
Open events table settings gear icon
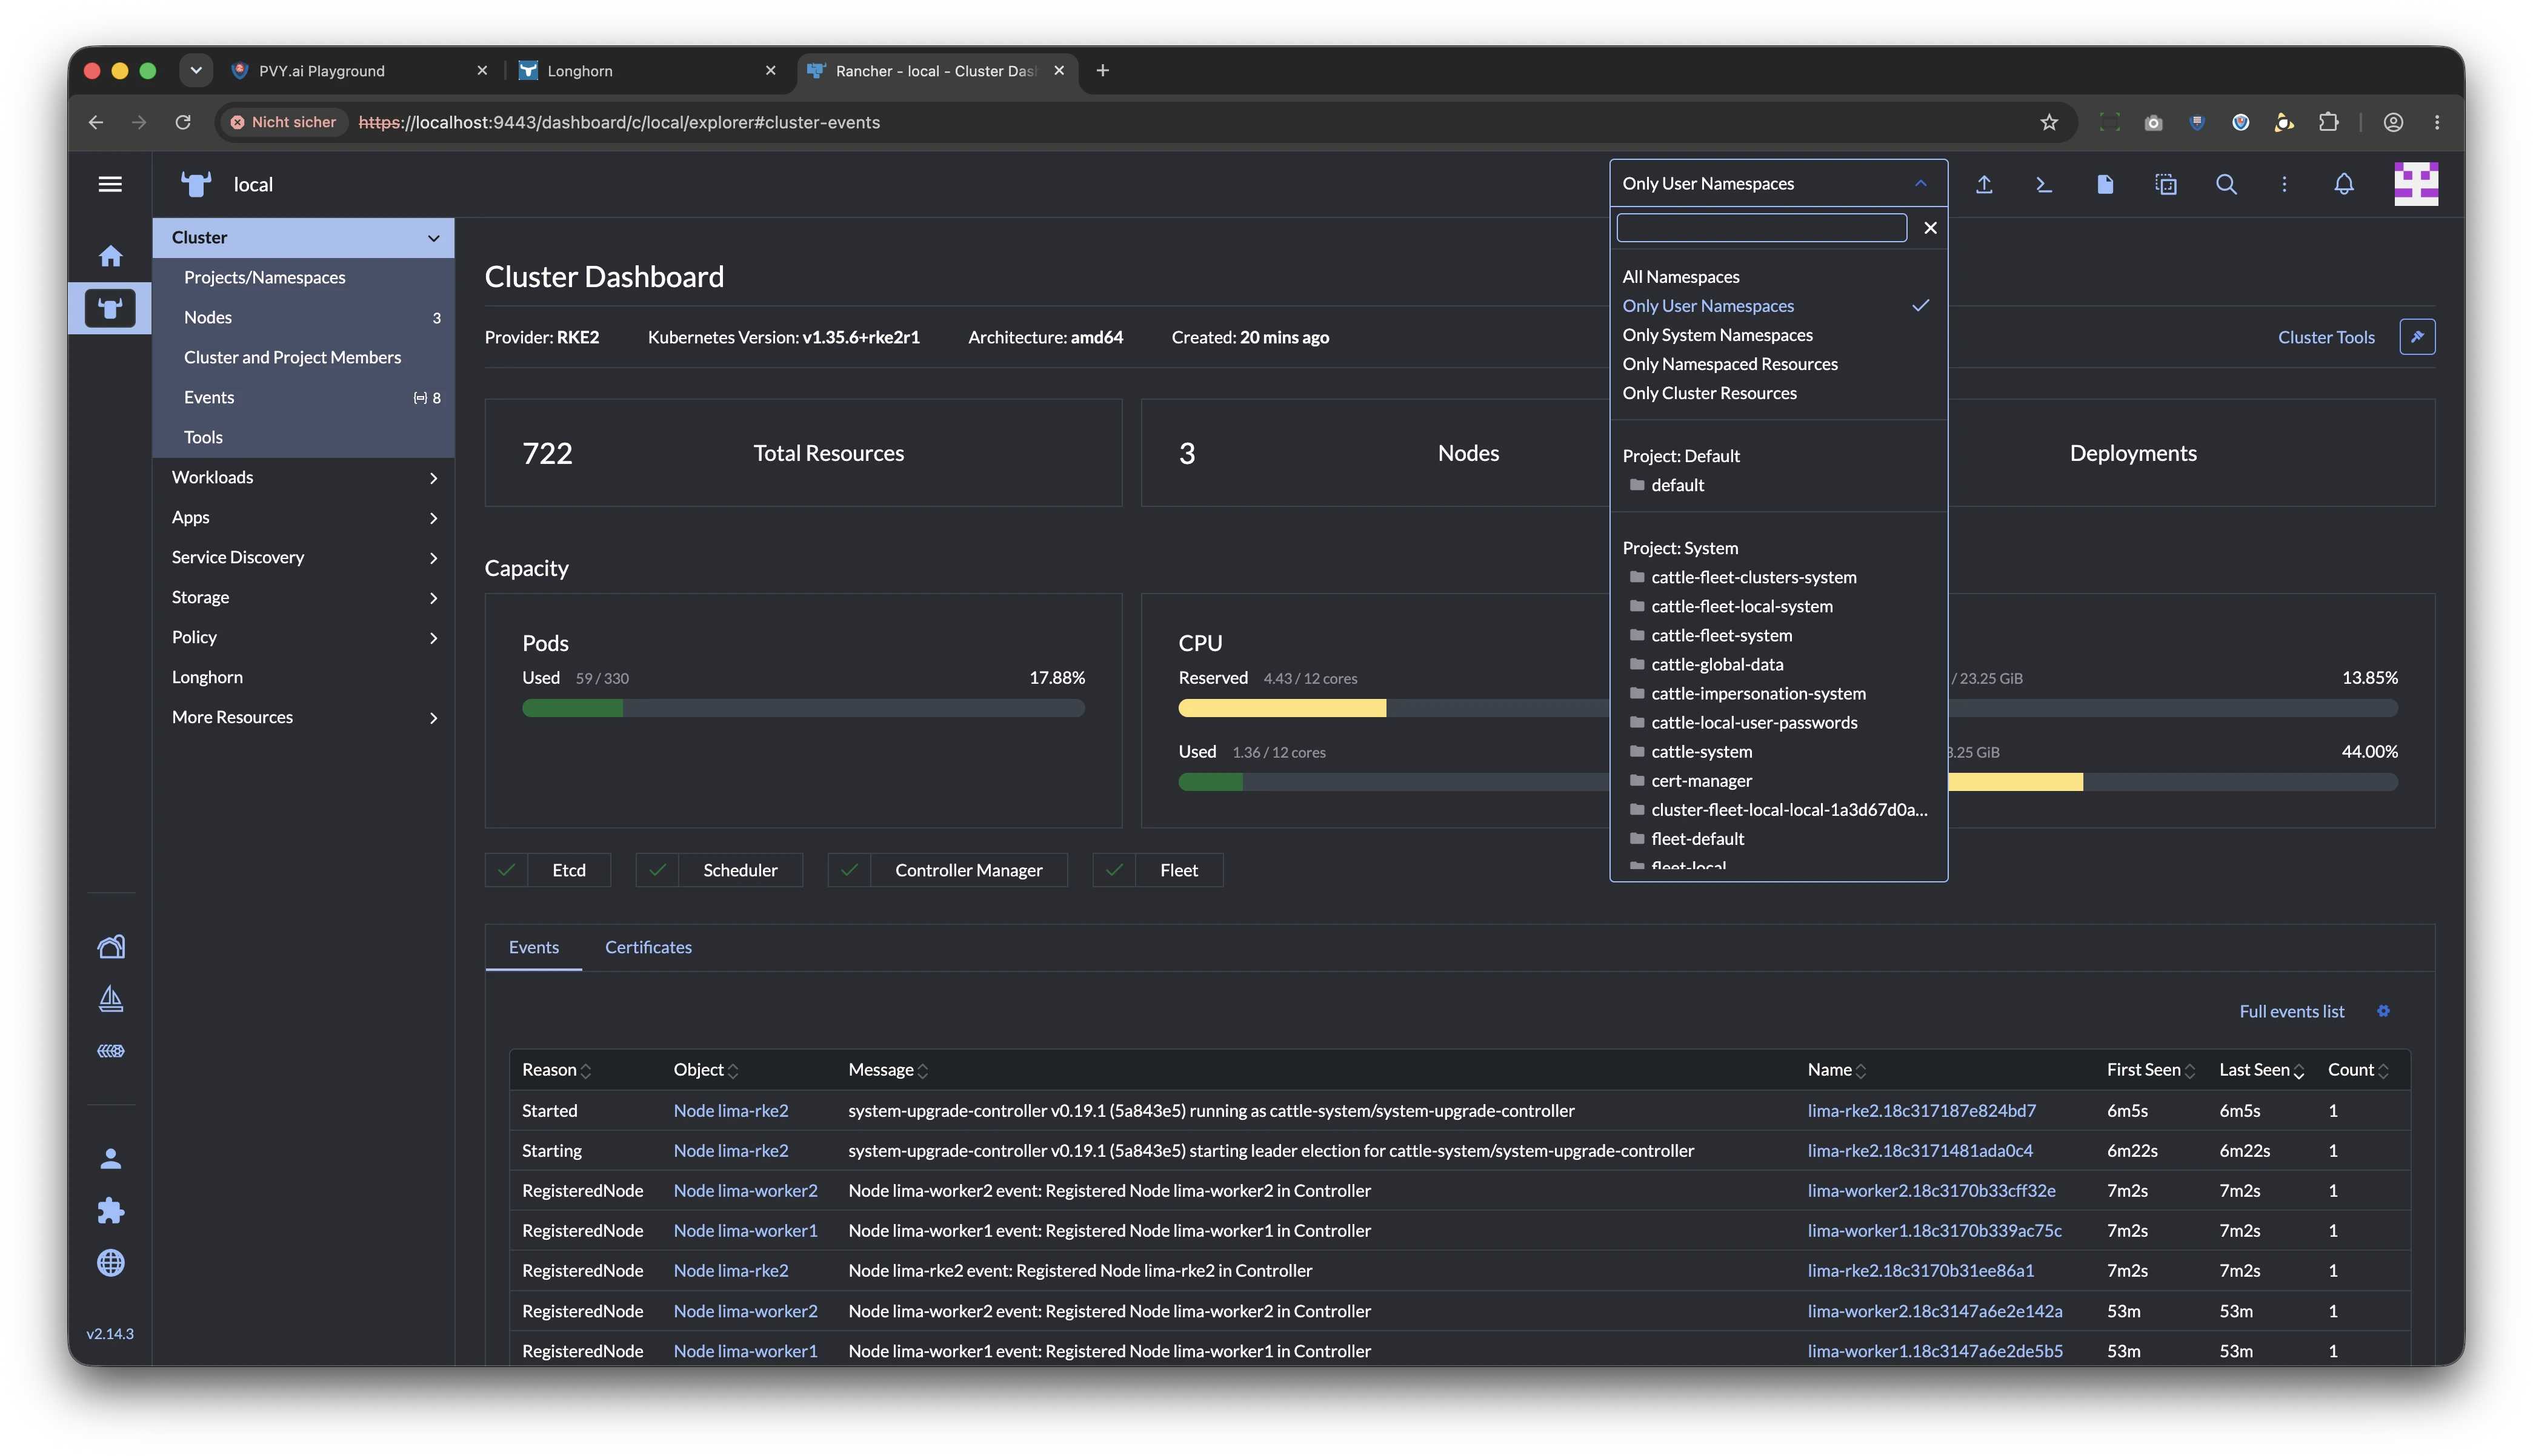coord(2383,1011)
